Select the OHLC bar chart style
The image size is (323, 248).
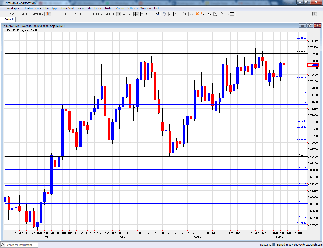pos(53,14)
